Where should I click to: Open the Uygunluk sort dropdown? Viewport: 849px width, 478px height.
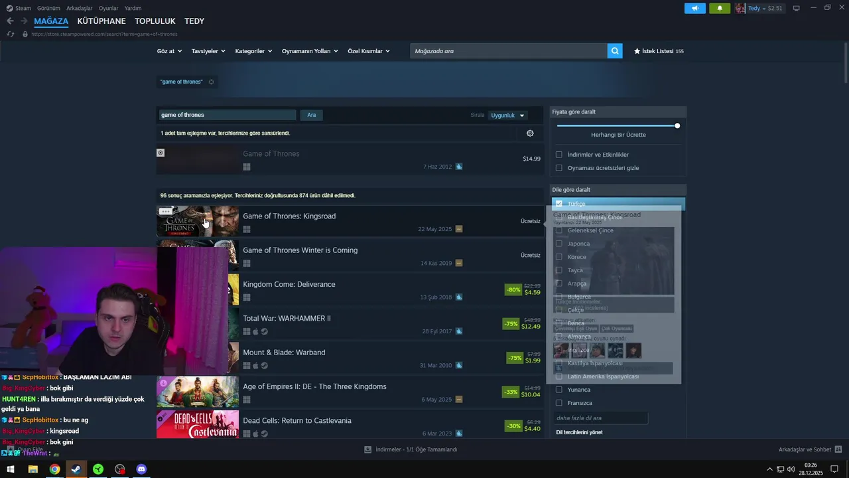(x=507, y=116)
